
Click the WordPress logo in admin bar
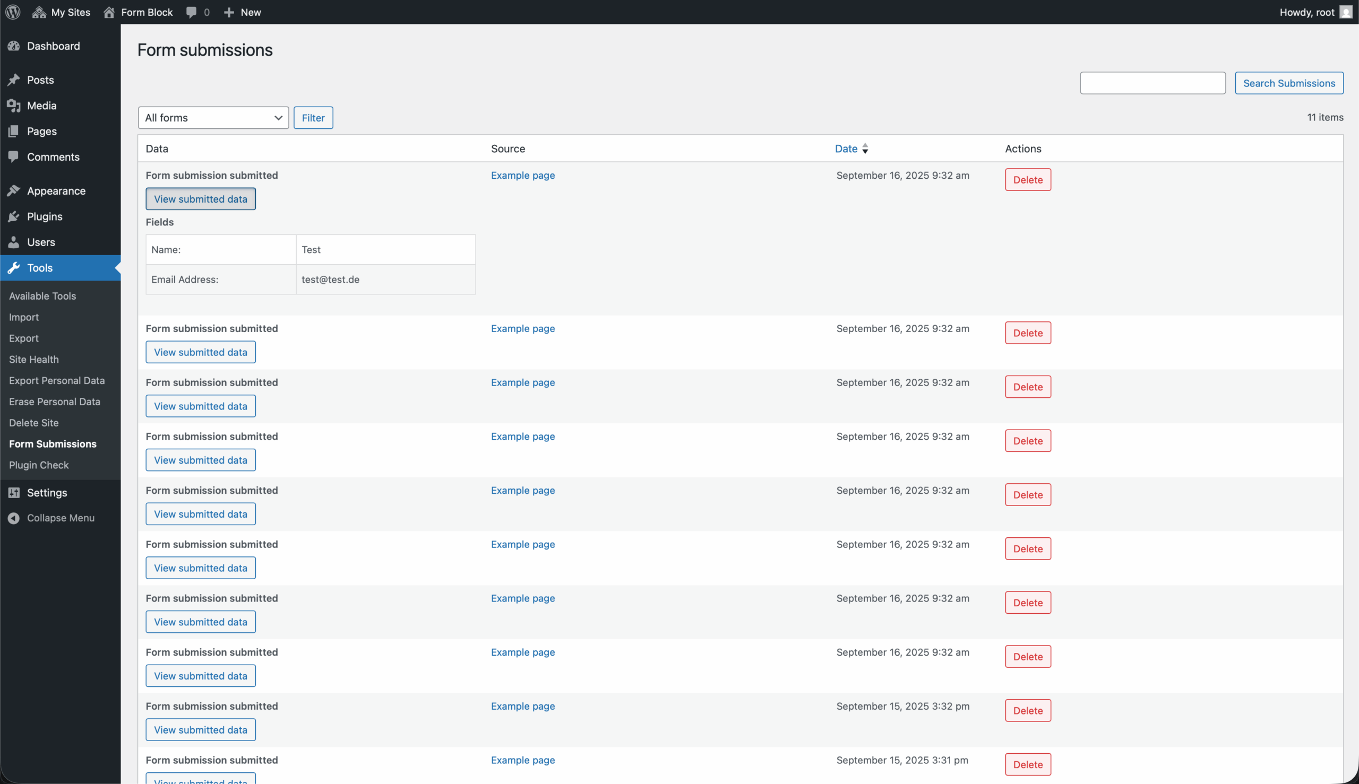click(x=12, y=12)
